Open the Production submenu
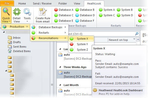Screen dimensions: 148x98 [x=16, y=27]
